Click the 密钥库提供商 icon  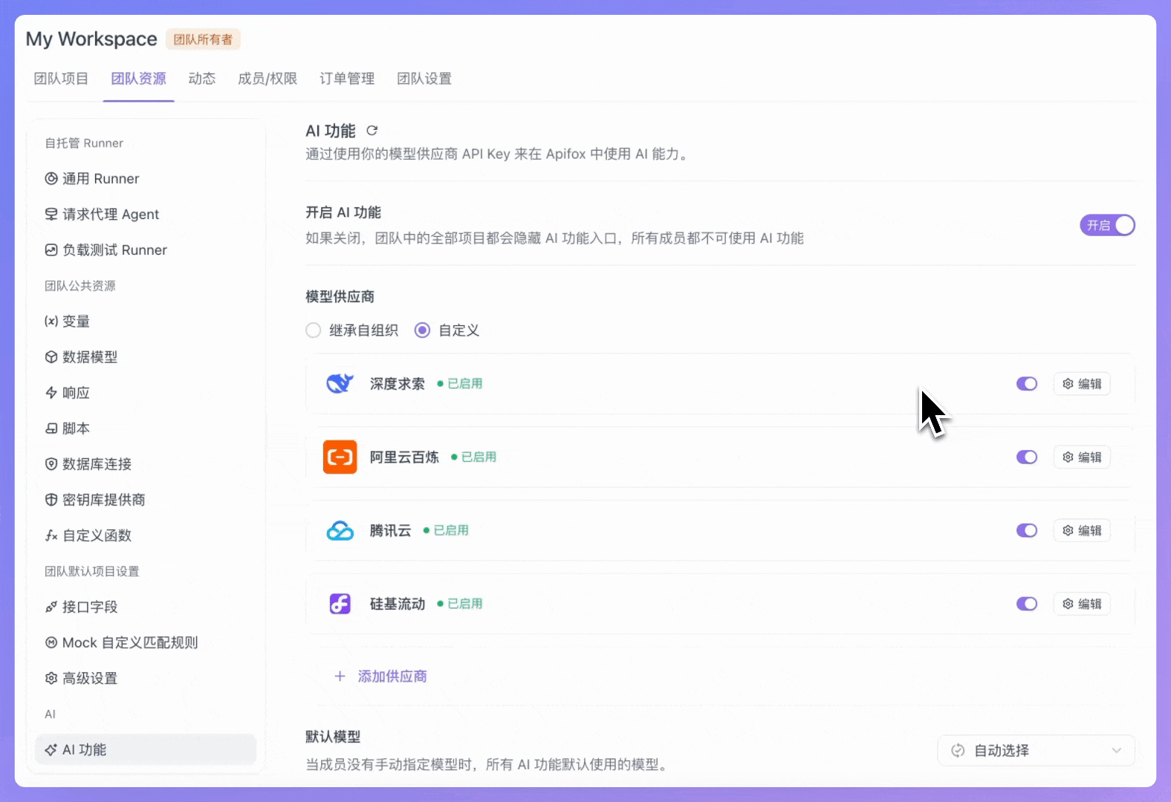(51, 500)
